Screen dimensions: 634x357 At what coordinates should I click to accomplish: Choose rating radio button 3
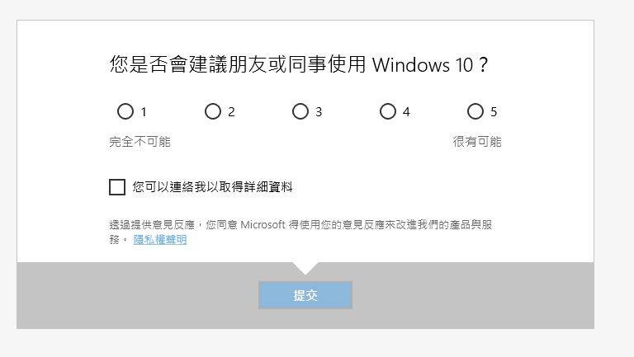click(x=300, y=111)
